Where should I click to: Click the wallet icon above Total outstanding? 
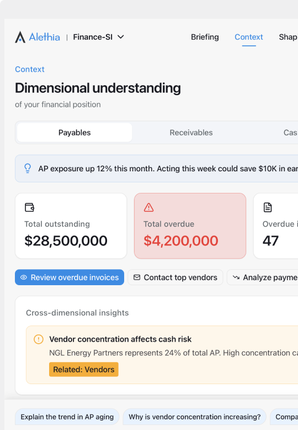click(30, 207)
